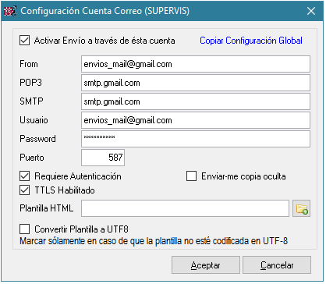Open the Plantilla HTML folder browse icon
This screenshot has width=326, height=284.
coord(301,208)
